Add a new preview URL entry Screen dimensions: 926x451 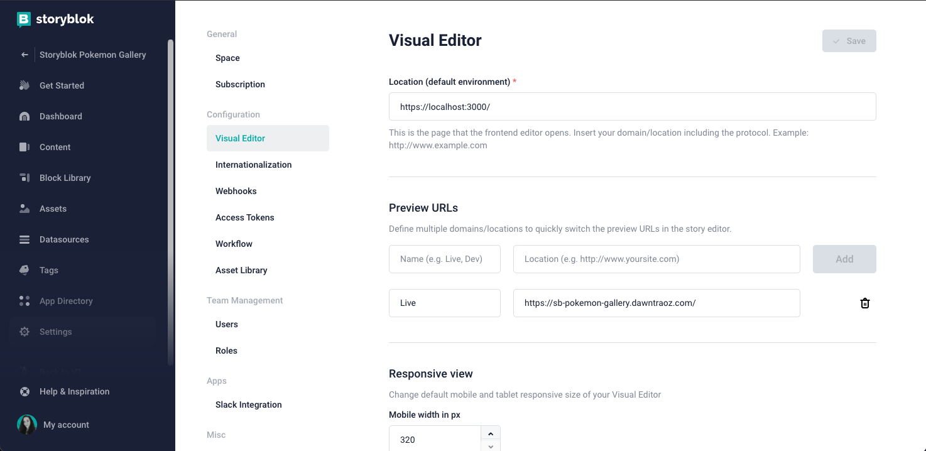(x=844, y=259)
